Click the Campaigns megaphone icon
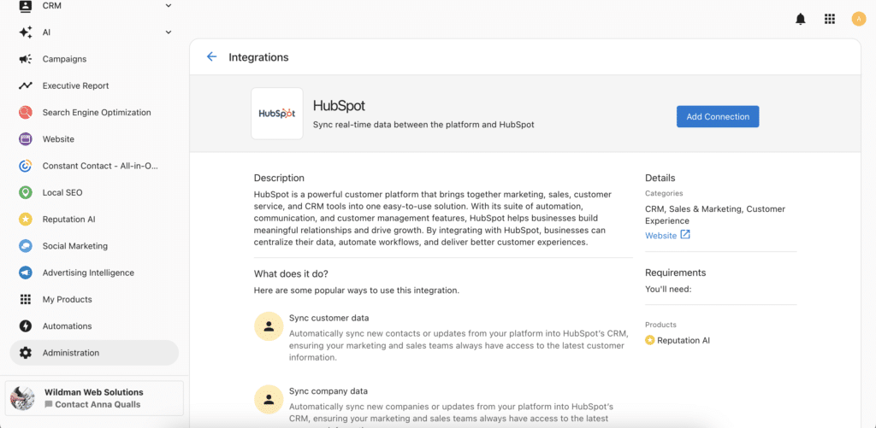This screenshot has width=876, height=428. pyautogui.click(x=25, y=59)
